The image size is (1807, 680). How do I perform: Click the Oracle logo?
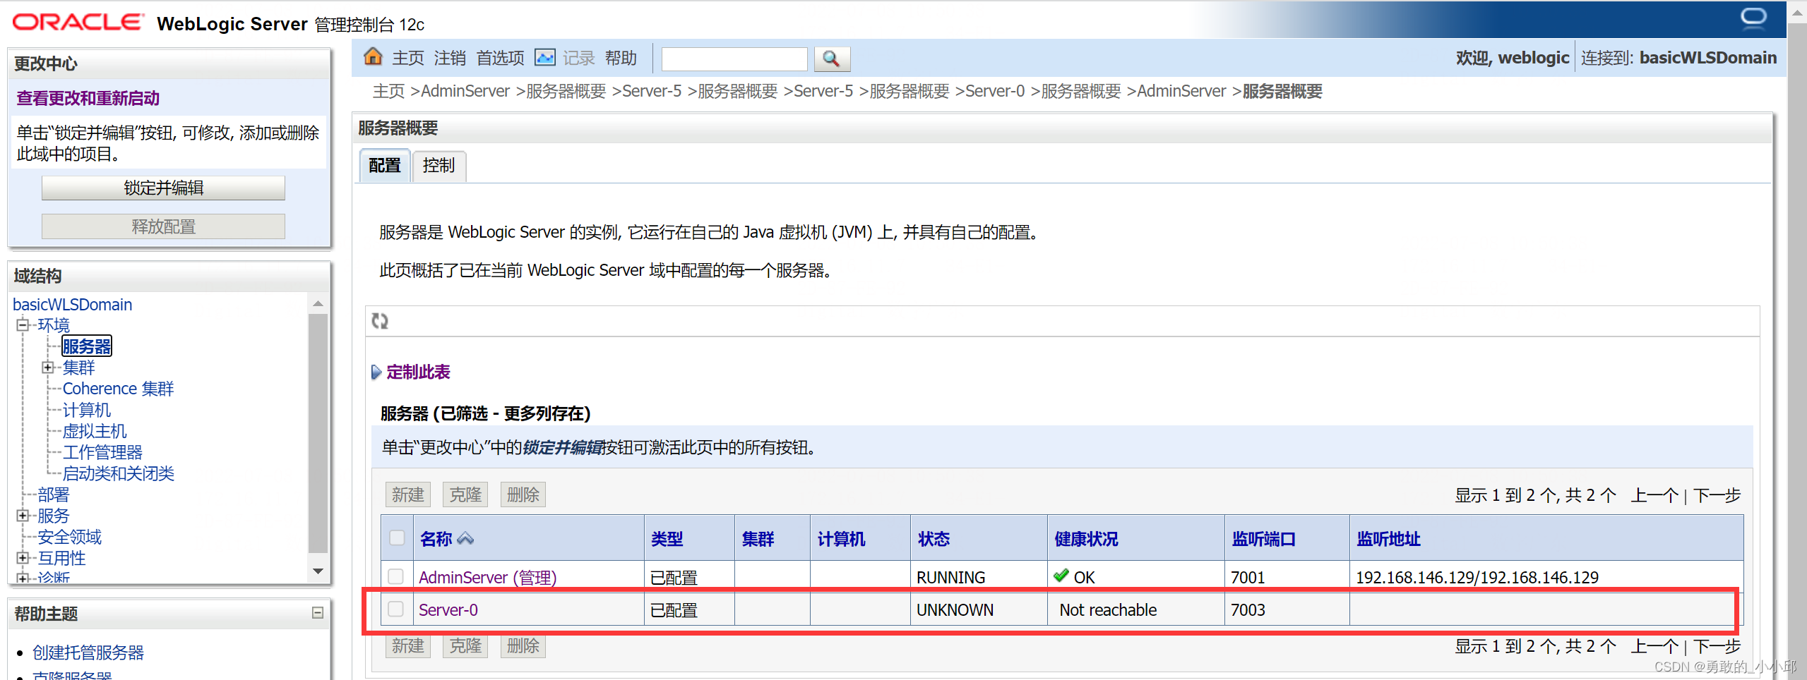pyautogui.click(x=78, y=23)
